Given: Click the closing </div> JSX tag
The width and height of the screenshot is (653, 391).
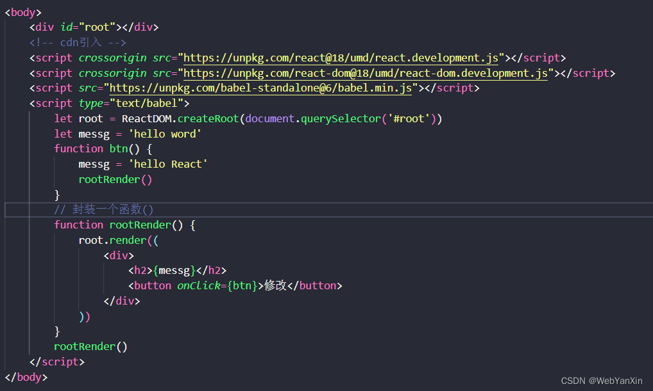Looking at the screenshot, I should [122, 301].
